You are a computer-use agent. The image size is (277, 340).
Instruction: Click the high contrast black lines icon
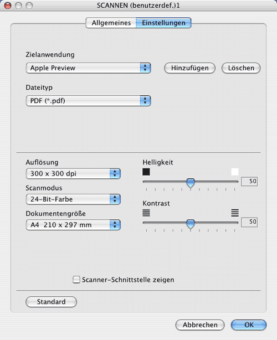coord(235,213)
